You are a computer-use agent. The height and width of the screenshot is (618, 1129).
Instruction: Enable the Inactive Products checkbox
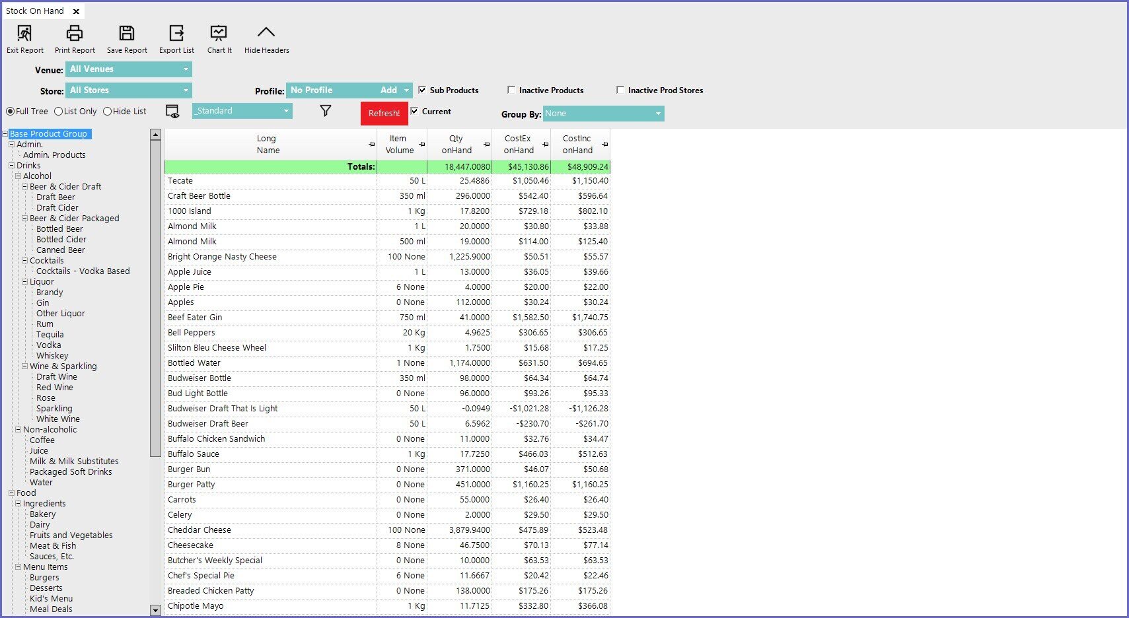point(511,90)
